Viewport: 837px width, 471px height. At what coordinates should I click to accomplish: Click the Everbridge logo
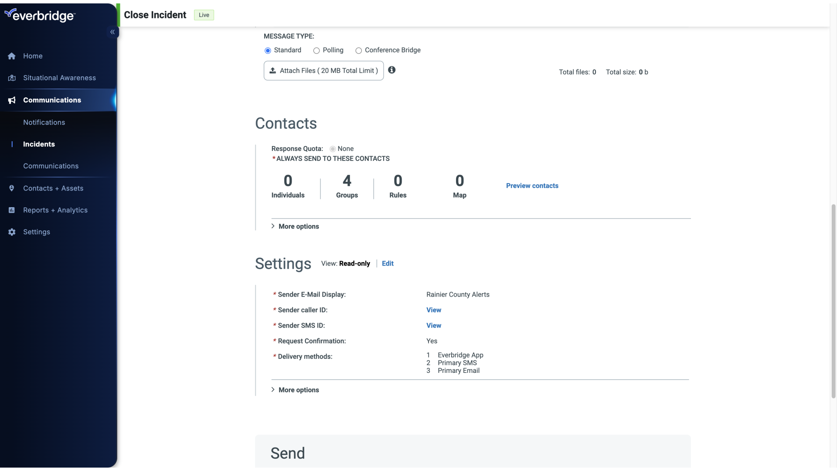(x=40, y=15)
